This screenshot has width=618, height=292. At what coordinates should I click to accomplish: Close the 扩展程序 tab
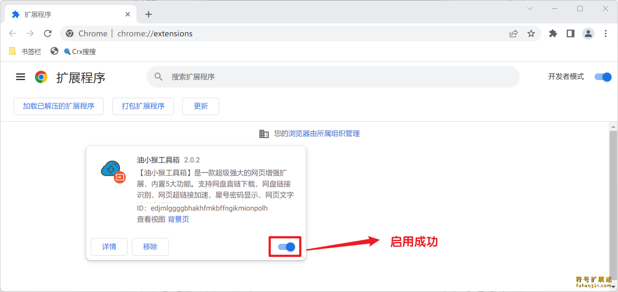(x=128, y=15)
